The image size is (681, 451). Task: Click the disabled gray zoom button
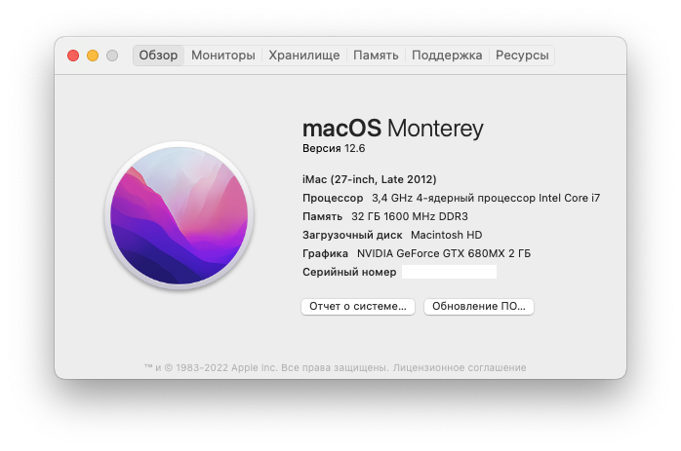tap(112, 56)
